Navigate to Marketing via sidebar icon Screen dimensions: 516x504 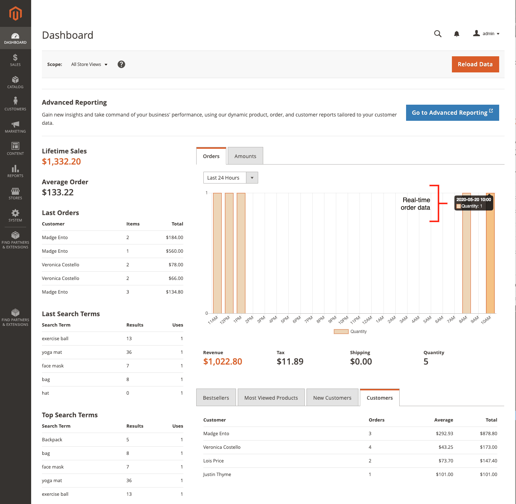15,126
